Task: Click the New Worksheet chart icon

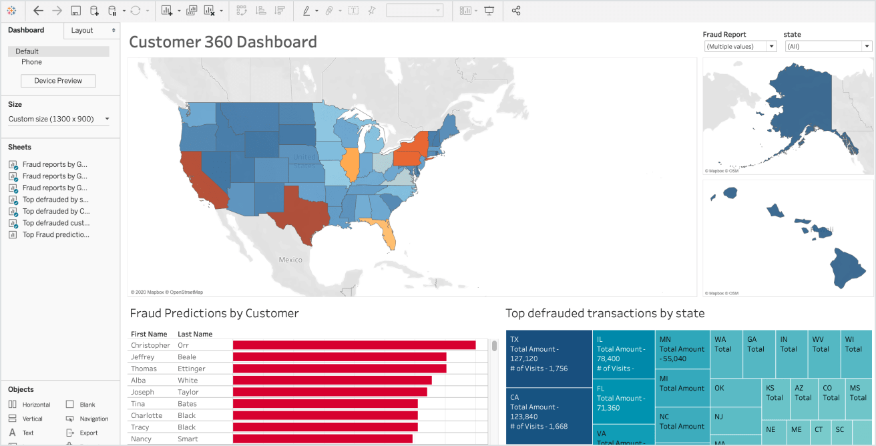Action: (166, 11)
